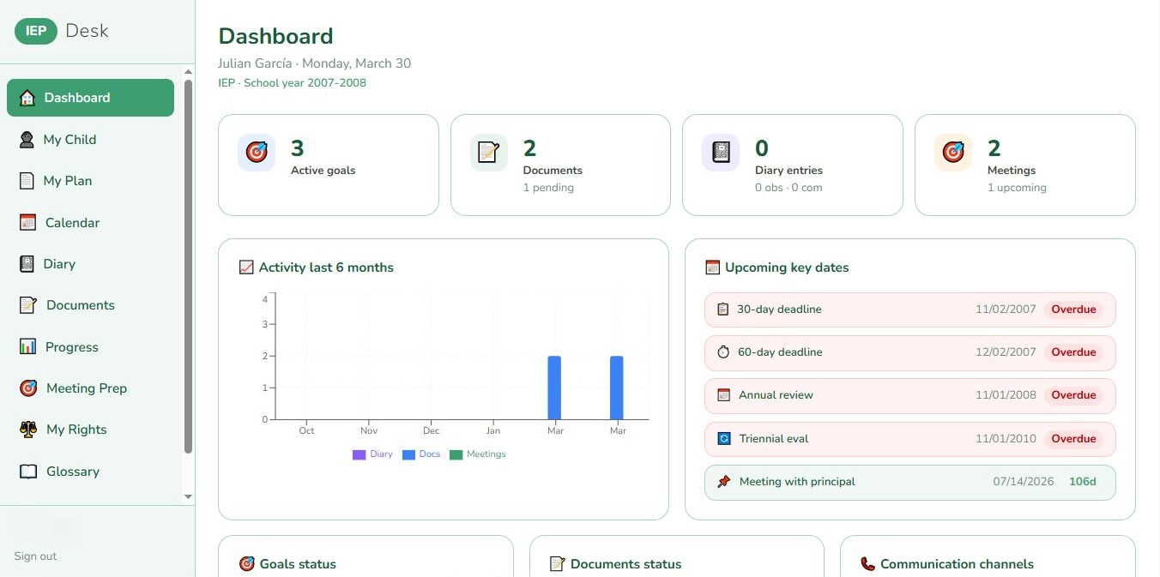This screenshot has width=1160, height=577.
Task: Open My Plan from the sidebar
Action: point(69,180)
